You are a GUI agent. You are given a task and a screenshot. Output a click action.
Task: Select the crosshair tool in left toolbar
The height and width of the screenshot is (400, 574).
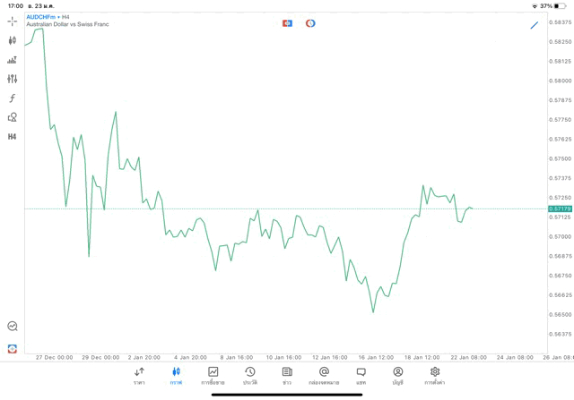[x=13, y=21]
